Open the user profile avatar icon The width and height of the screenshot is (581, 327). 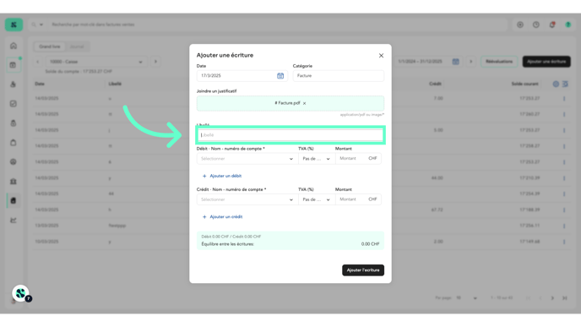[x=568, y=25]
